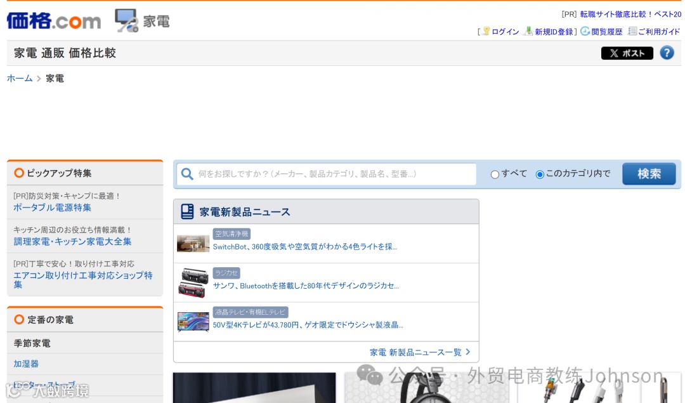Open the ご利用ガイド link

pyautogui.click(x=659, y=32)
